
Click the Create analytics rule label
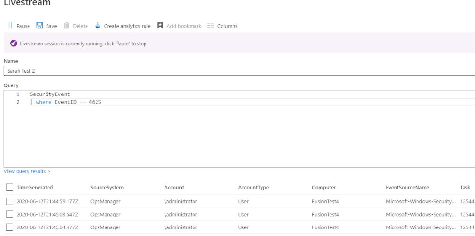point(127,26)
